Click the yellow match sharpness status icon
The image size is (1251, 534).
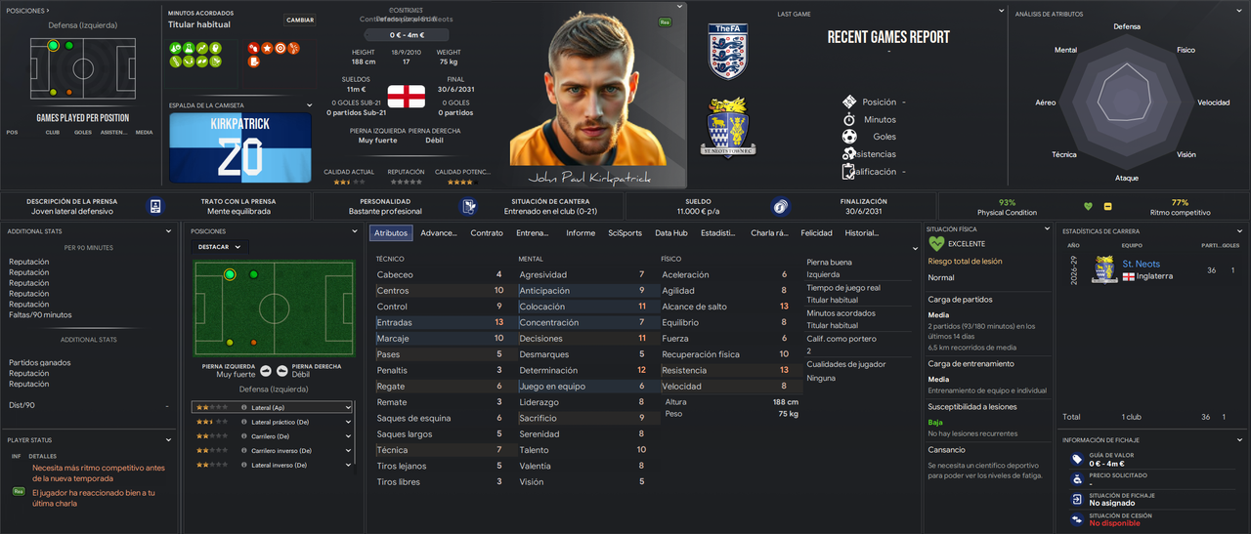point(1107,206)
